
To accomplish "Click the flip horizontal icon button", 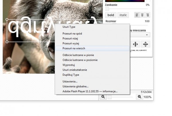I will (x=135, y=44).
